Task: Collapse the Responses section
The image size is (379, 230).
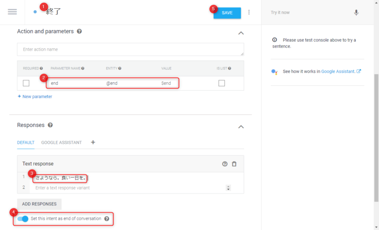Action: tap(241, 127)
